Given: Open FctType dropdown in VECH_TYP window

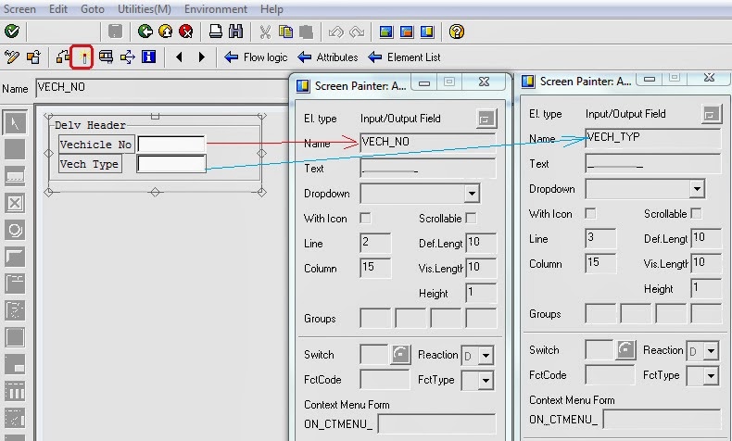Looking at the screenshot, I should click(711, 376).
